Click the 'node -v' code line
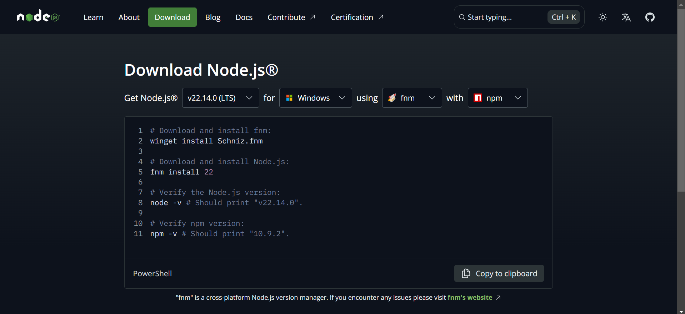This screenshot has width=685, height=314. tap(226, 203)
